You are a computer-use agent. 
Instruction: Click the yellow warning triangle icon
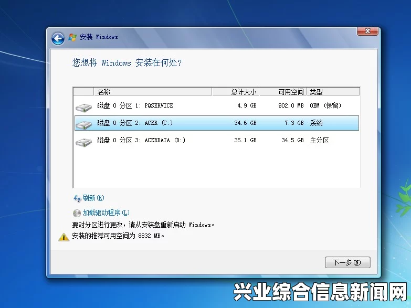point(64,237)
